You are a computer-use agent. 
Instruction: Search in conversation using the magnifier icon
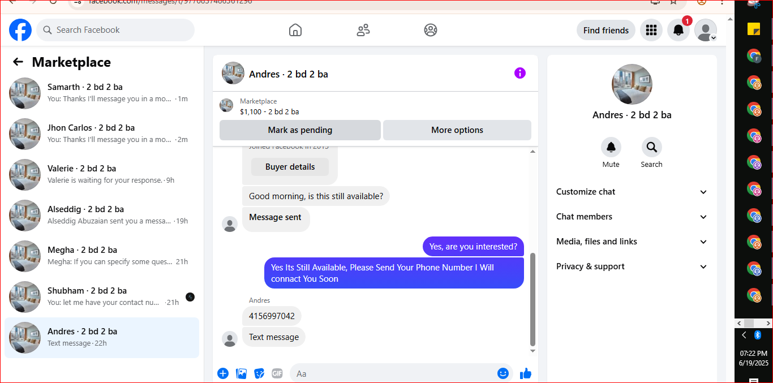(652, 147)
